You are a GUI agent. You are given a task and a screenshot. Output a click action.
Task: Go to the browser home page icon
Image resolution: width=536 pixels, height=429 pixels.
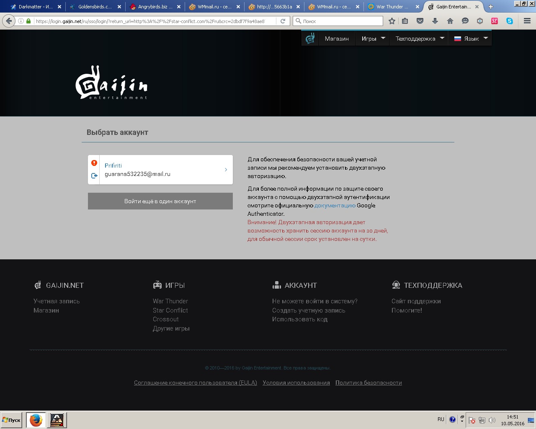click(450, 21)
